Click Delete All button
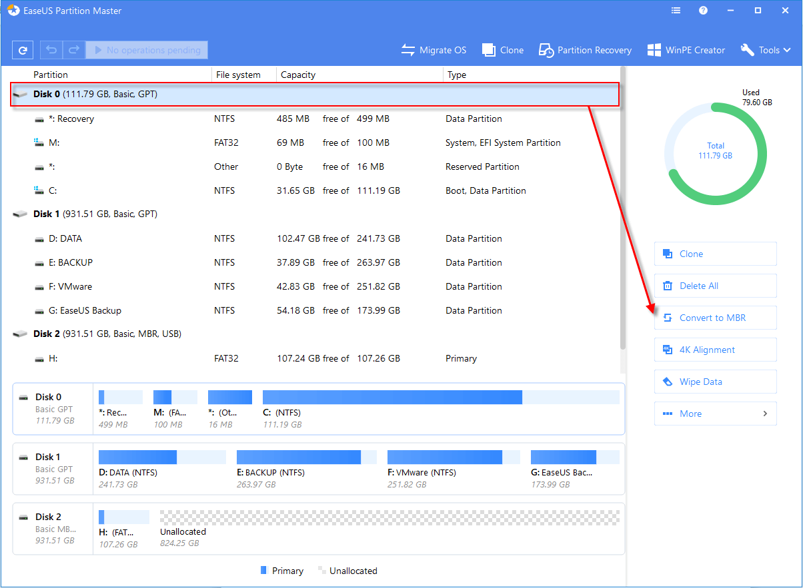This screenshot has width=803, height=588. tap(715, 286)
